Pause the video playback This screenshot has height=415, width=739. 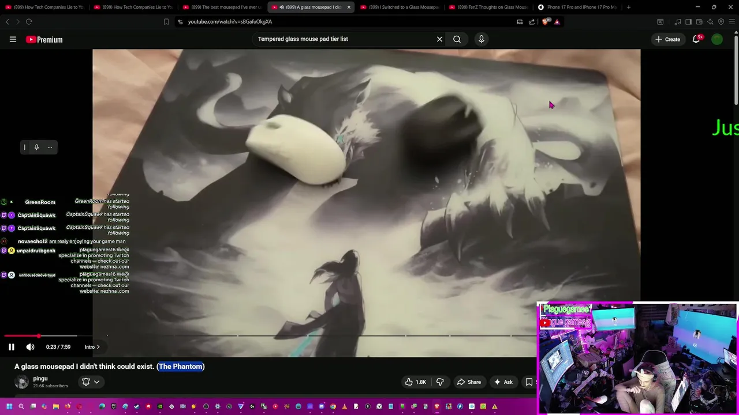11,347
